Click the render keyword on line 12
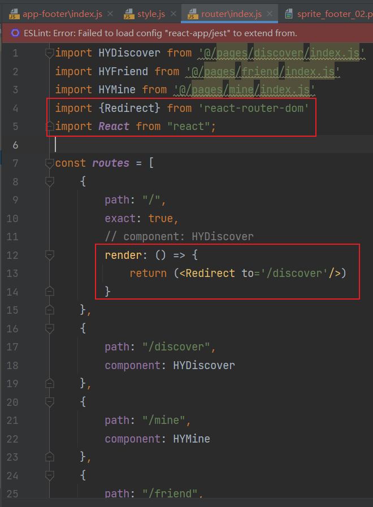The image size is (373, 507). (x=123, y=255)
